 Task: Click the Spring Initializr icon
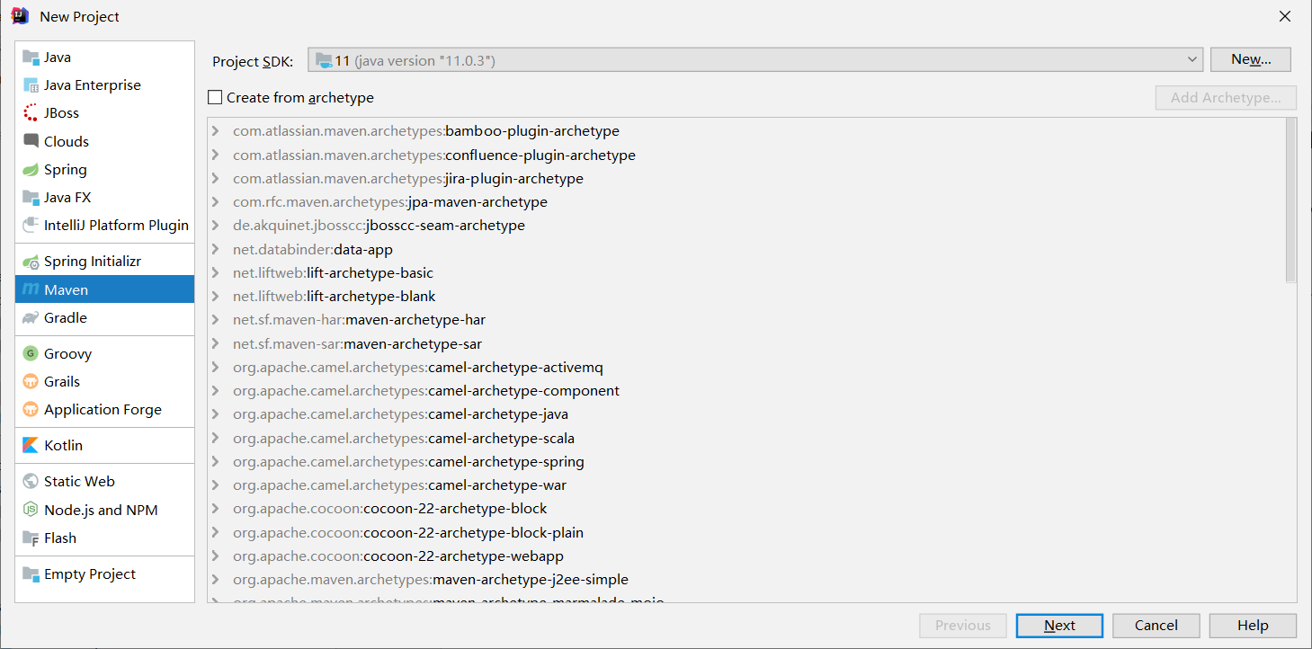click(x=31, y=262)
